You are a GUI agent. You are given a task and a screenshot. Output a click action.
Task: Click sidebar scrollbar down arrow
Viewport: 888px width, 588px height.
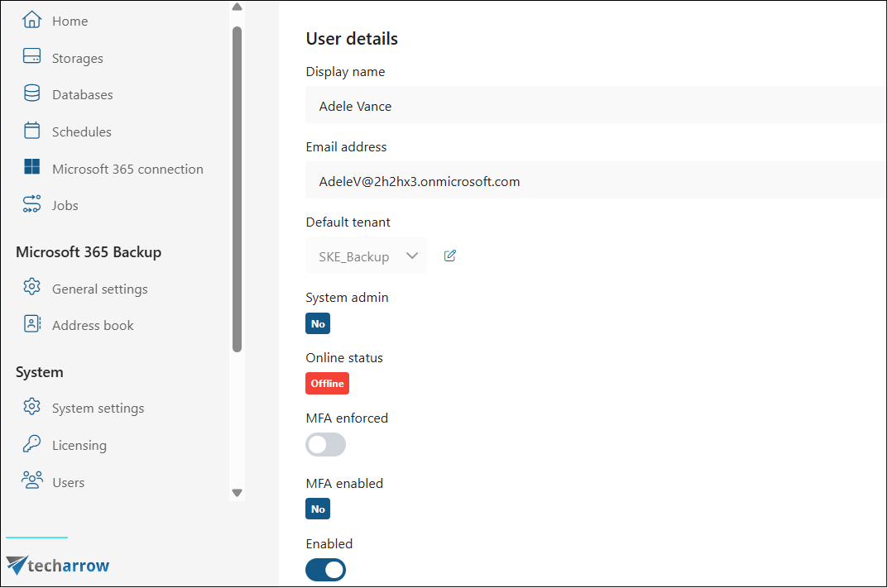tap(238, 493)
